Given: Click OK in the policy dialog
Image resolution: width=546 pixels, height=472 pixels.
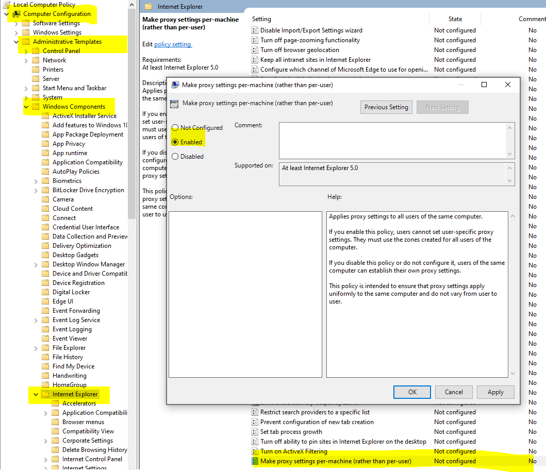Looking at the screenshot, I should click(412, 392).
